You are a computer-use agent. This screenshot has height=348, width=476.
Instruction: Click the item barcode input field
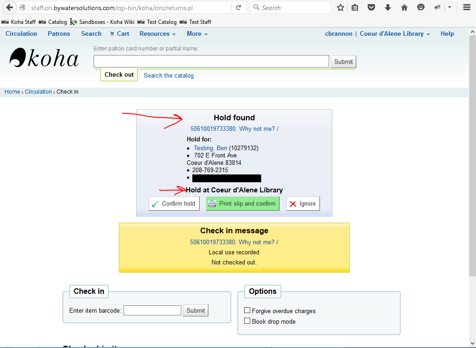[x=152, y=310]
